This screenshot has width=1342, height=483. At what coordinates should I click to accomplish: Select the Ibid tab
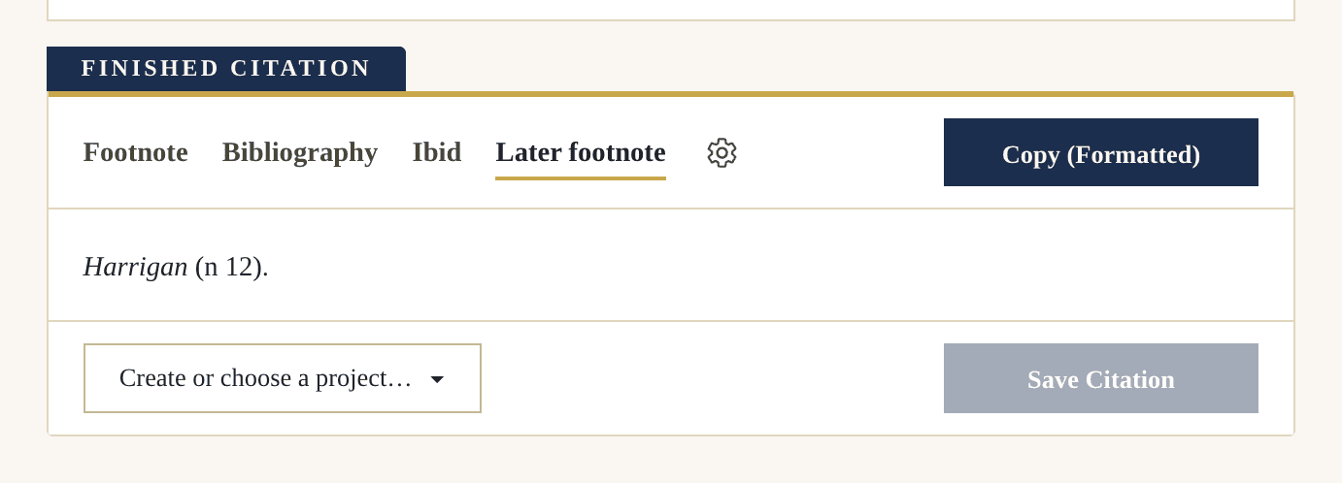pyautogui.click(x=437, y=152)
